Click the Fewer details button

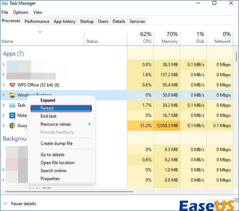click(20, 204)
